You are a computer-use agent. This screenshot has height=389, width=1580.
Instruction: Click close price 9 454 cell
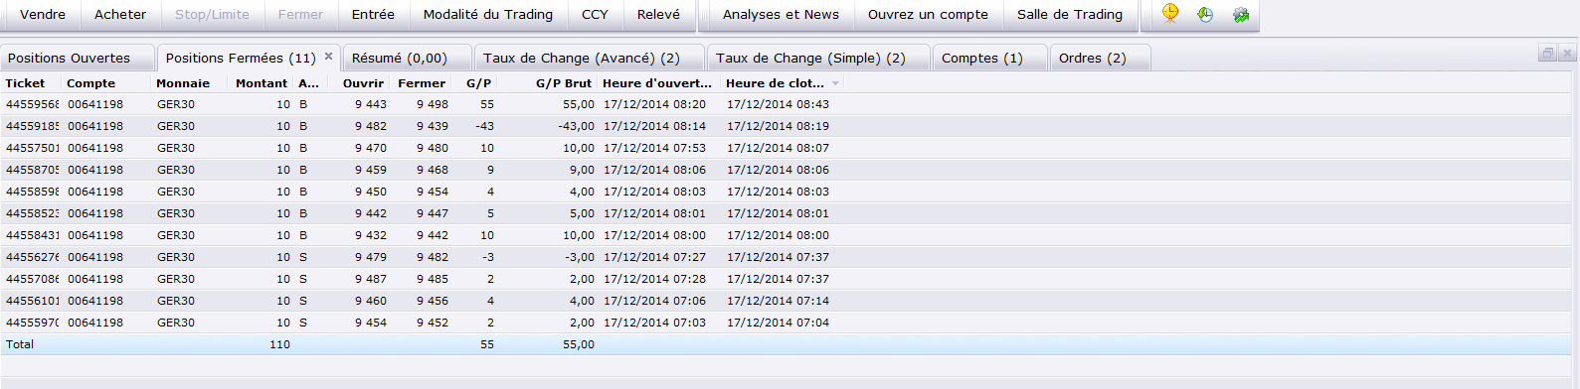[433, 192]
